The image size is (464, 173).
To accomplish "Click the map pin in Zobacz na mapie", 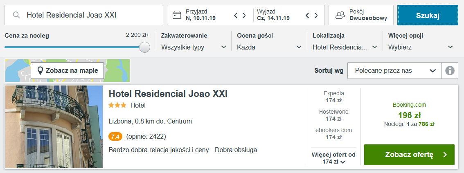I will click(41, 71).
